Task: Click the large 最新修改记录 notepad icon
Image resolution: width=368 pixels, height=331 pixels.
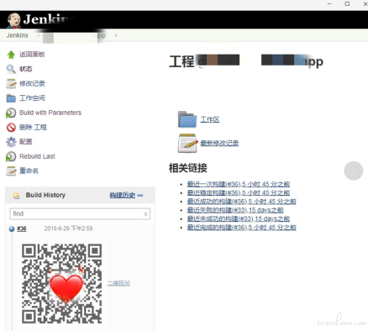Action: coord(187,143)
